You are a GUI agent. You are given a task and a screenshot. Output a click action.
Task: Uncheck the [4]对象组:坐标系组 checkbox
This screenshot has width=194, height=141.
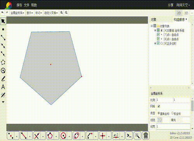tap(158, 30)
